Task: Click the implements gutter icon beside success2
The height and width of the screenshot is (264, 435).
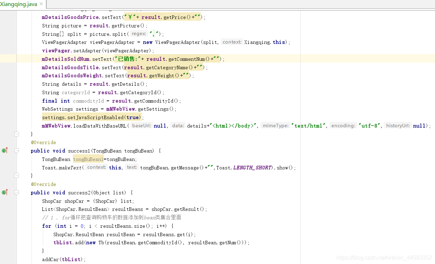Action: click(x=5, y=192)
